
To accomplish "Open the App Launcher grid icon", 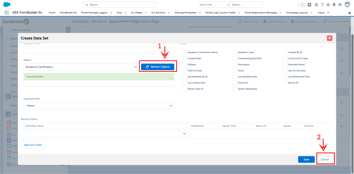I will pyautogui.click(x=7, y=13).
